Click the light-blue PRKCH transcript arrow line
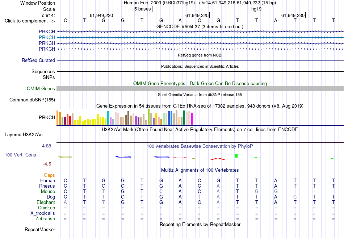The width and height of the screenshot is (344, 238). [x=200, y=38]
